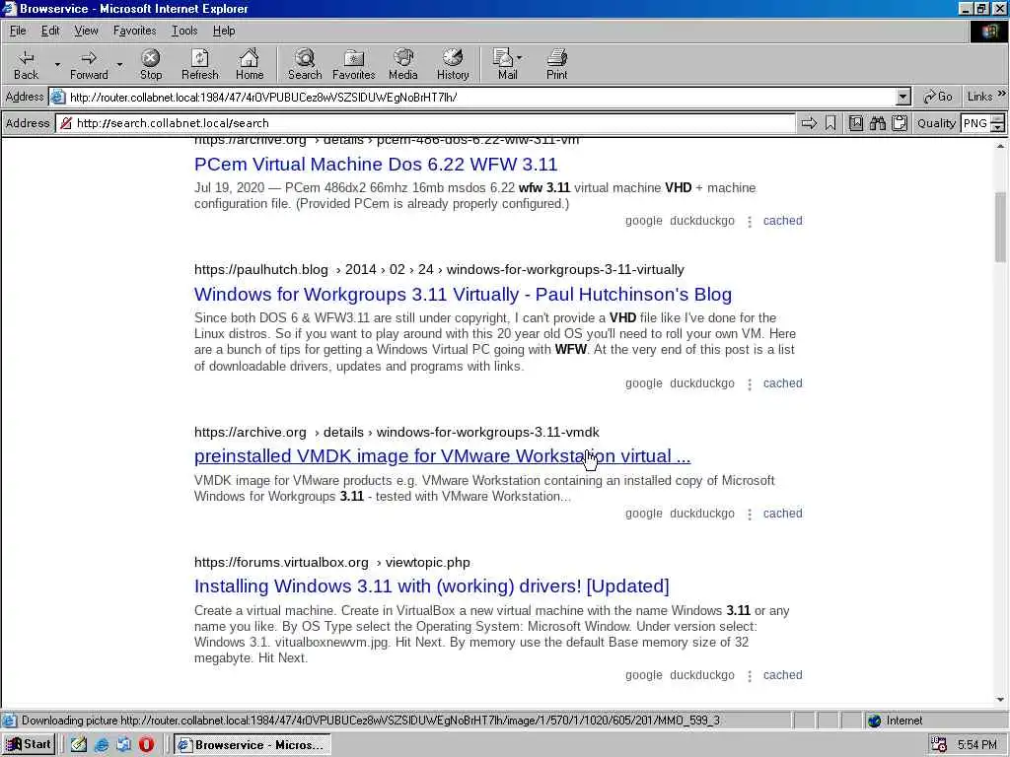Click the third quick launch icon
The width and height of the screenshot is (1010, 757).
(x=123, y=745)
